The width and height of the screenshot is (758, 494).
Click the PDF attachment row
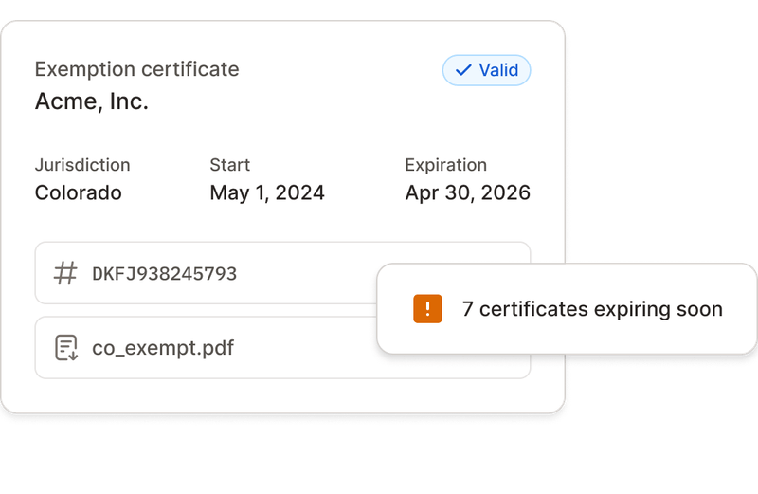coord(282,347)
